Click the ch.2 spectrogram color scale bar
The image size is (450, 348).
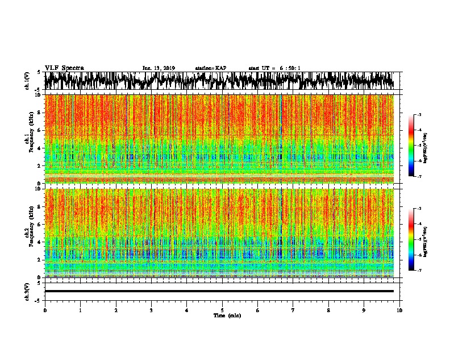pos(411,239)
